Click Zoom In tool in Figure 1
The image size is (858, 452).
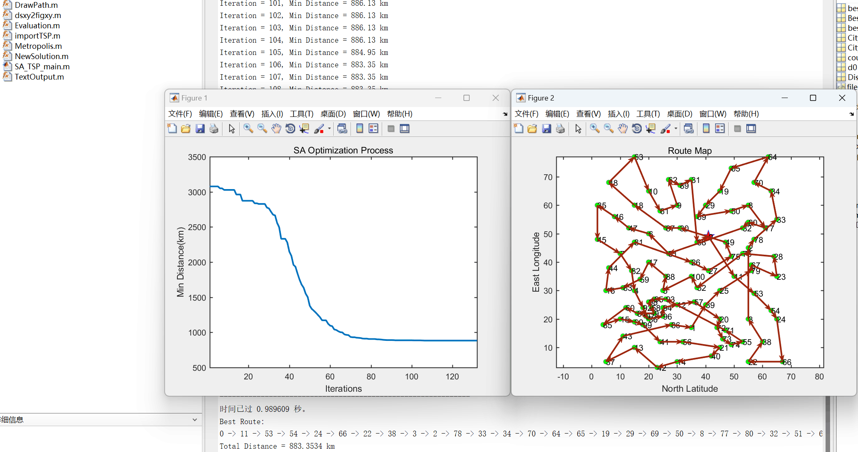pyautogui.click(x=248, y=129)
